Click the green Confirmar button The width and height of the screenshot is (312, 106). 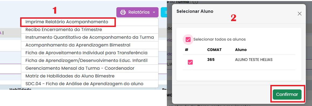287,95
